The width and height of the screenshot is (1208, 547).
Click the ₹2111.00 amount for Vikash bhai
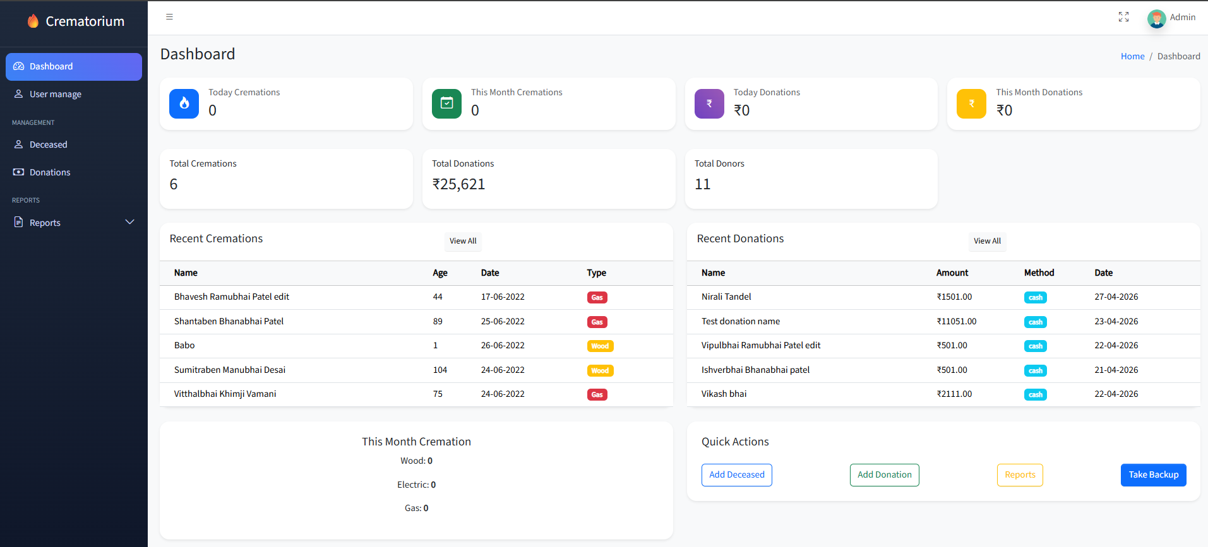(x=954, y=394)
